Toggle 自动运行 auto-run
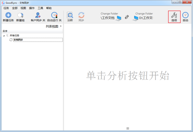The width and height of the screenshot is (193, 132). (54, 15)
